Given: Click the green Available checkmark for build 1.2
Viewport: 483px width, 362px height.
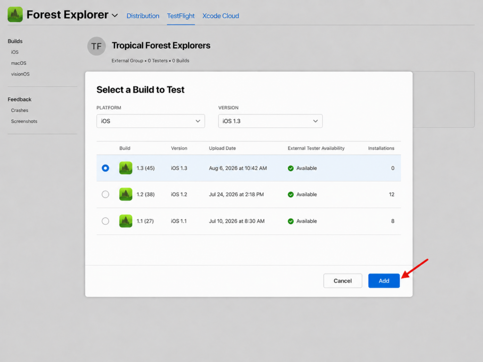Looking at the screenshot, I should point(291,195).
